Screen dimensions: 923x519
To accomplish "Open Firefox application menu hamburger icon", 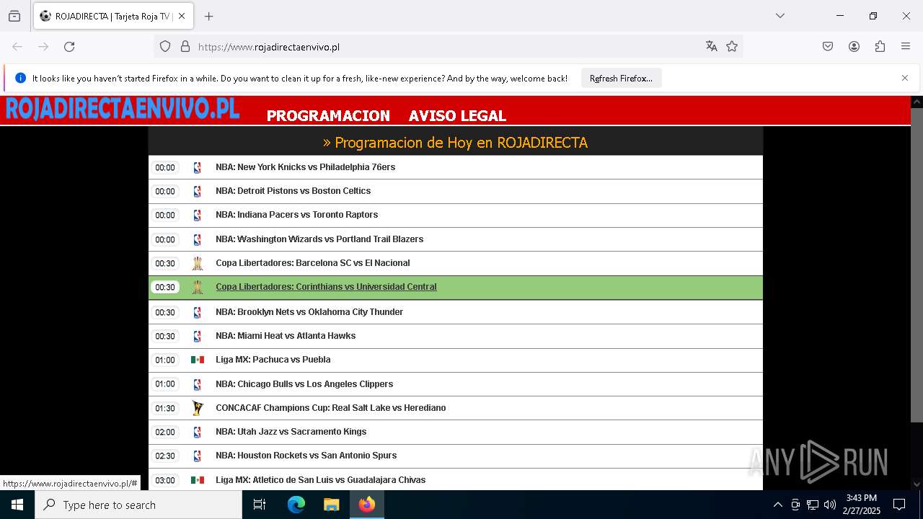I will point(906,47).
